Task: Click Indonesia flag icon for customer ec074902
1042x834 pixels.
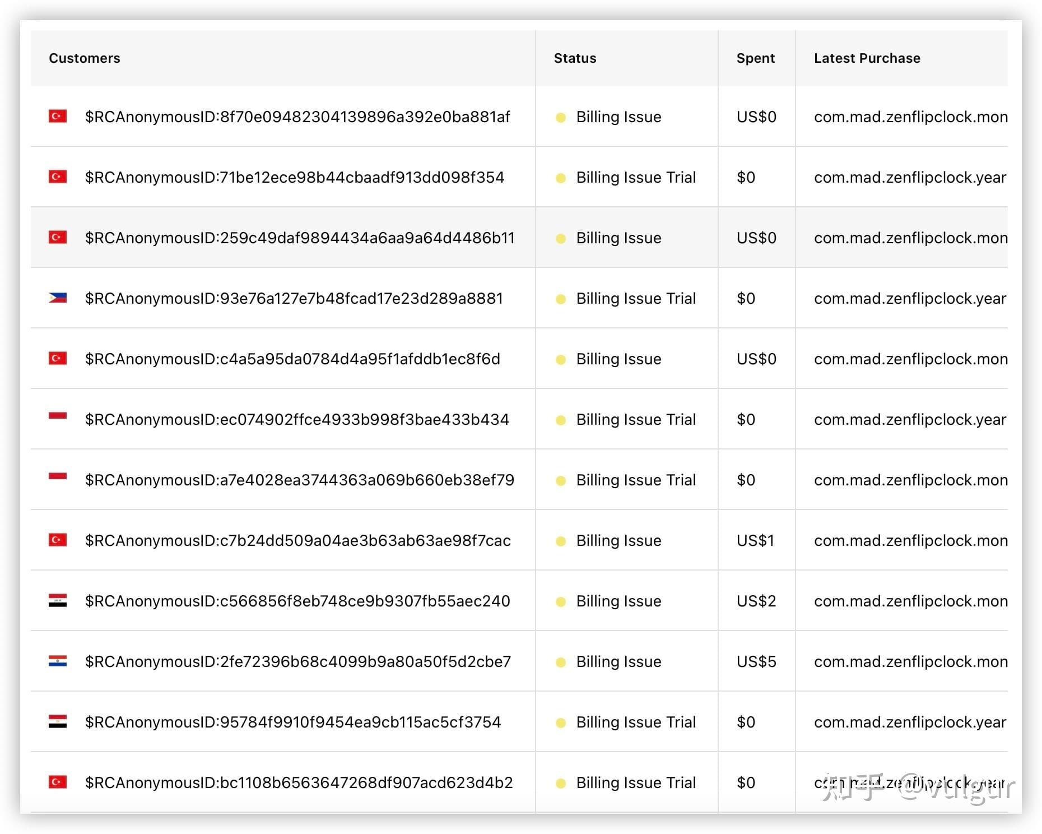Action: tap(58, 416)
